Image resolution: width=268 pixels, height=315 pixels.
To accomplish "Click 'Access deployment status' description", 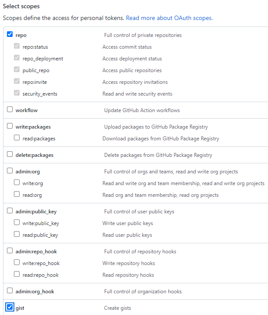I will pos(132,59).
